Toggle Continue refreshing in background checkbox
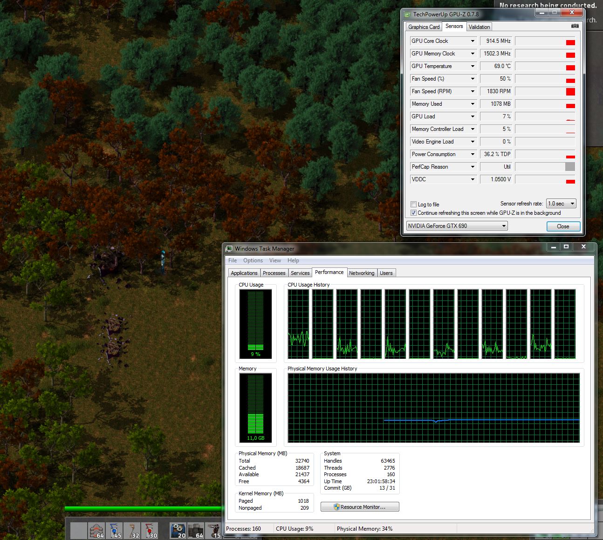Viewport: 603px width, 540px height. (x=413, y=213)
